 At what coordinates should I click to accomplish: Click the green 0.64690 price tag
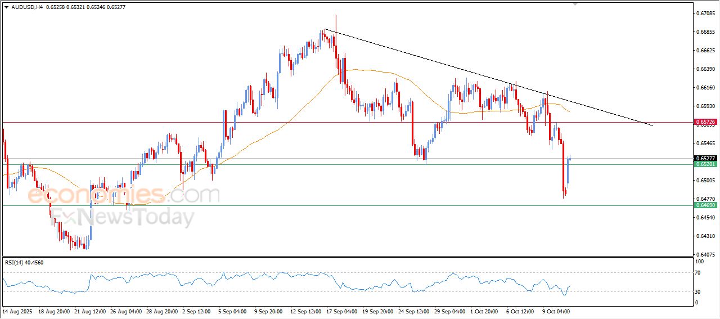pyautogui.click(x=705, y=205)
